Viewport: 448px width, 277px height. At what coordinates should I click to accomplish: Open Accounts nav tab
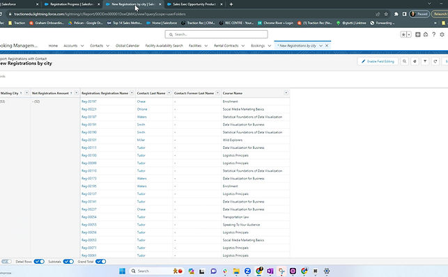[x=70, y=46]
